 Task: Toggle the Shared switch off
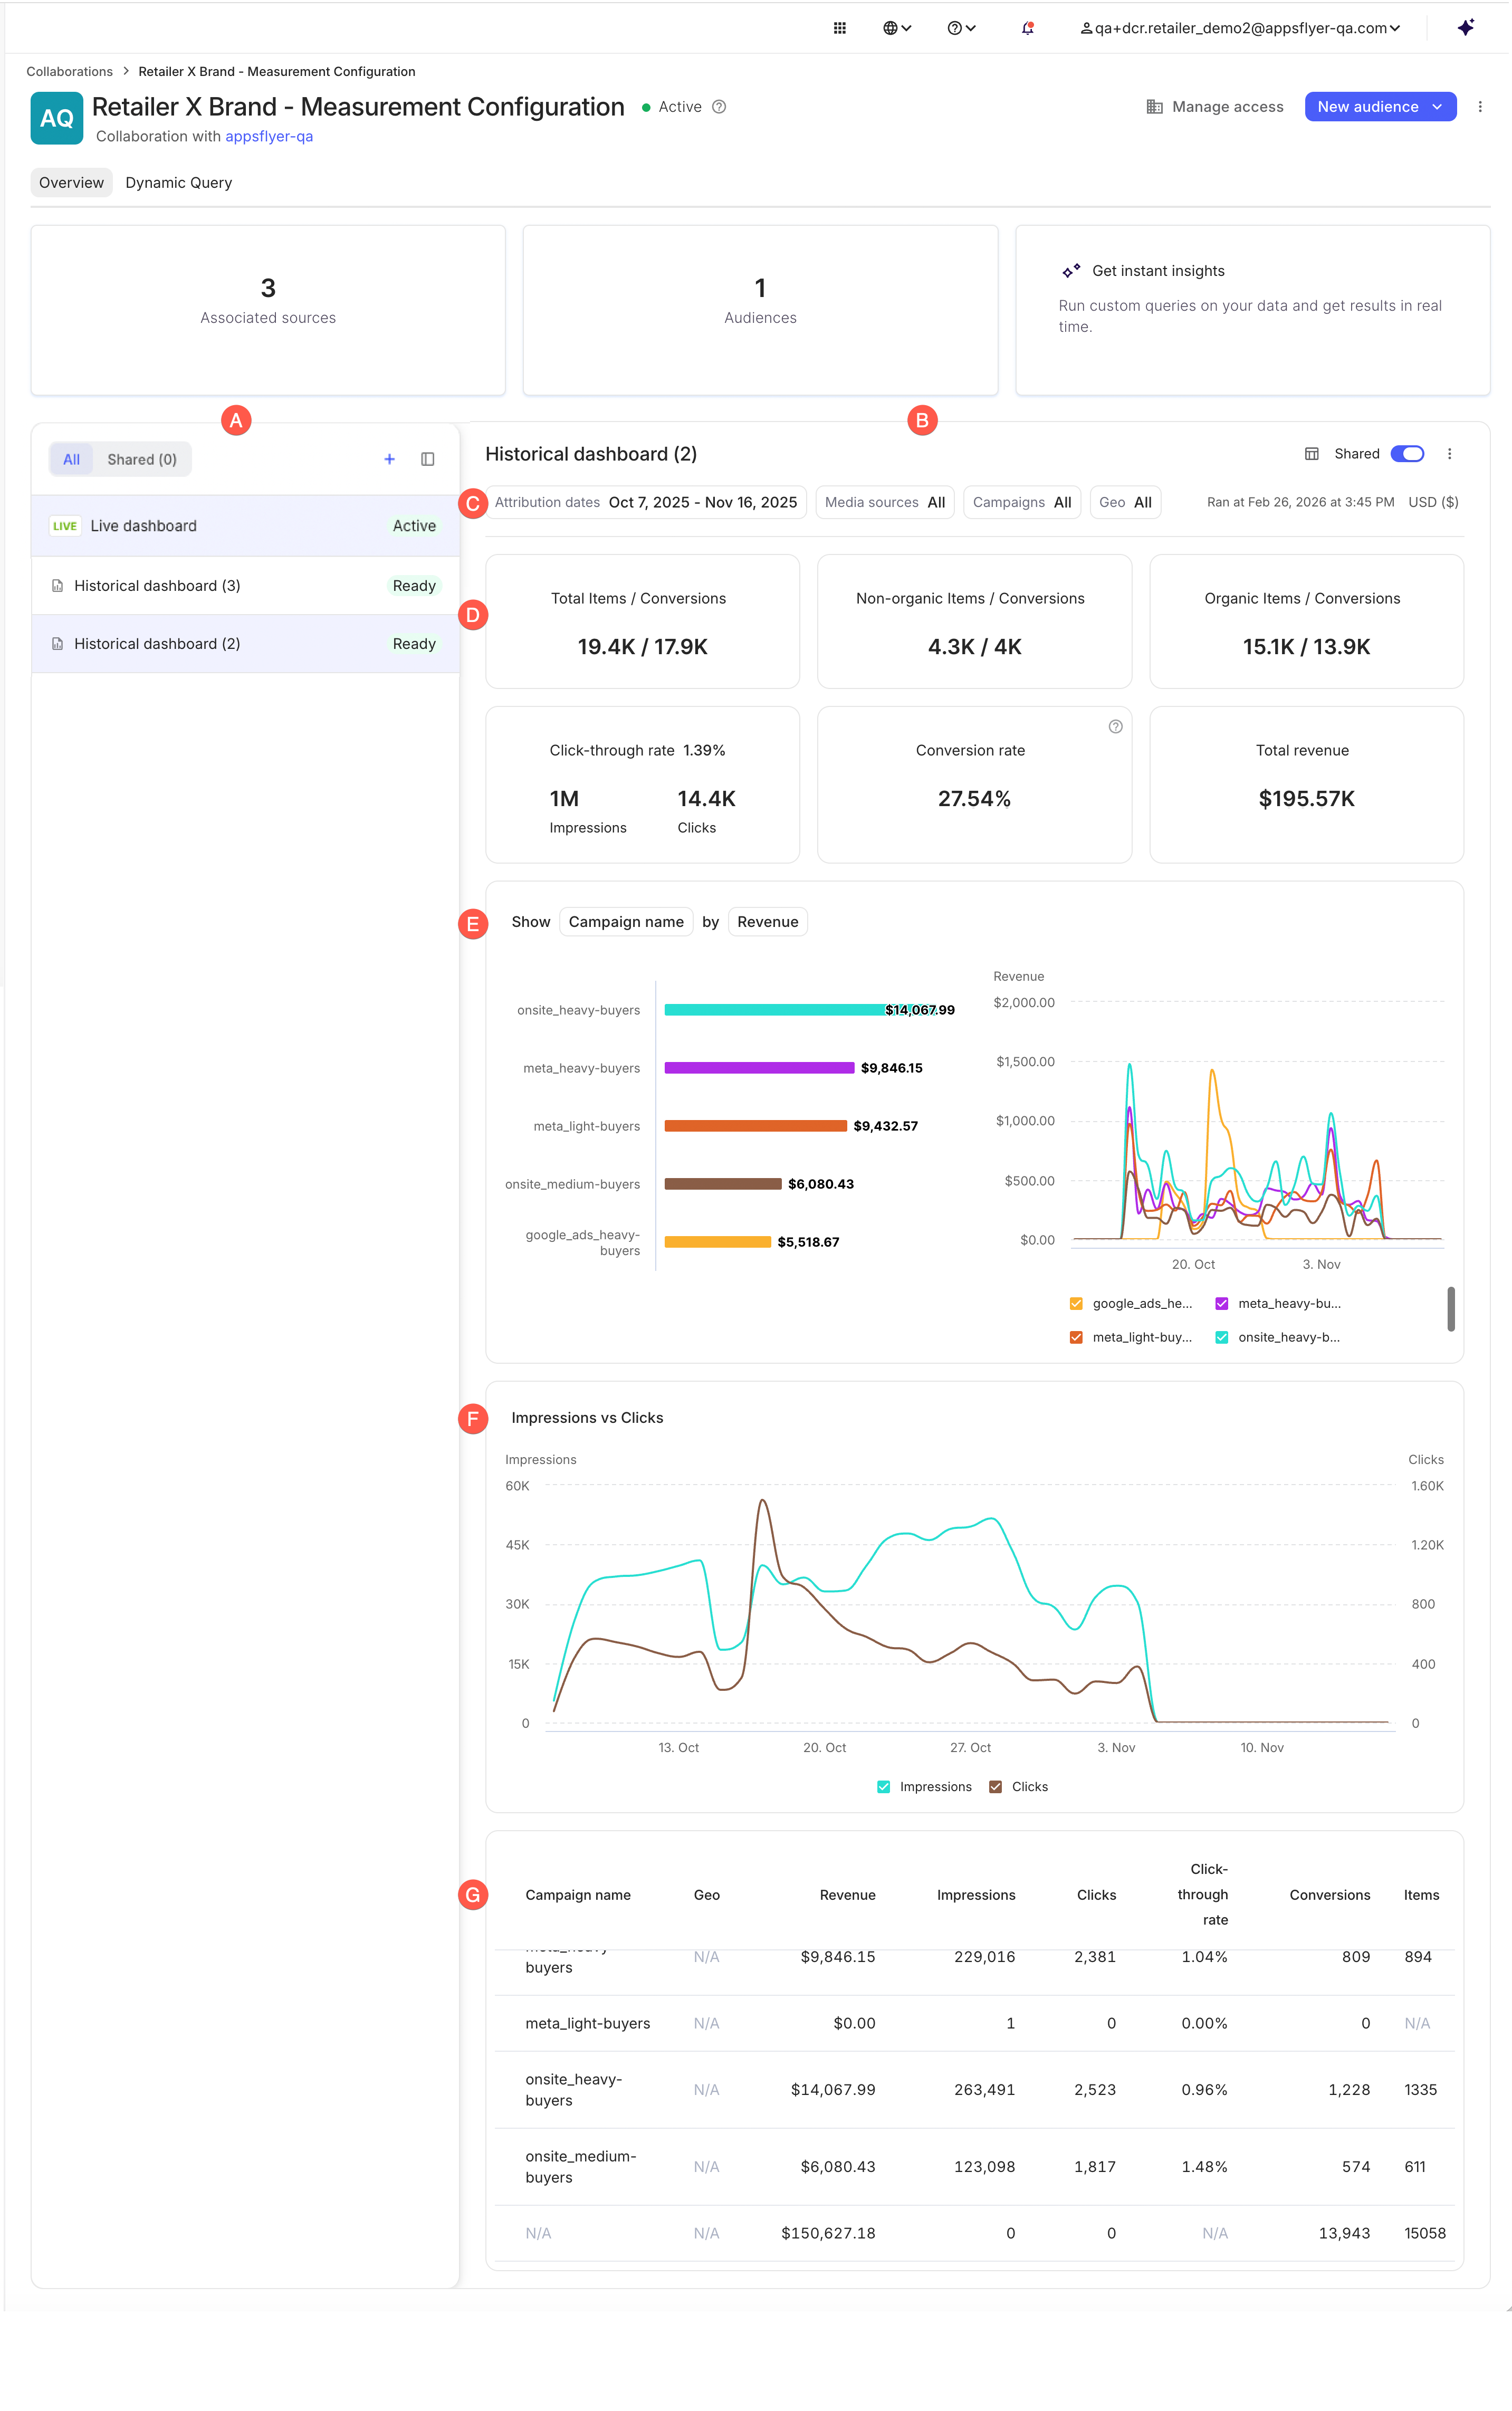1406,454
